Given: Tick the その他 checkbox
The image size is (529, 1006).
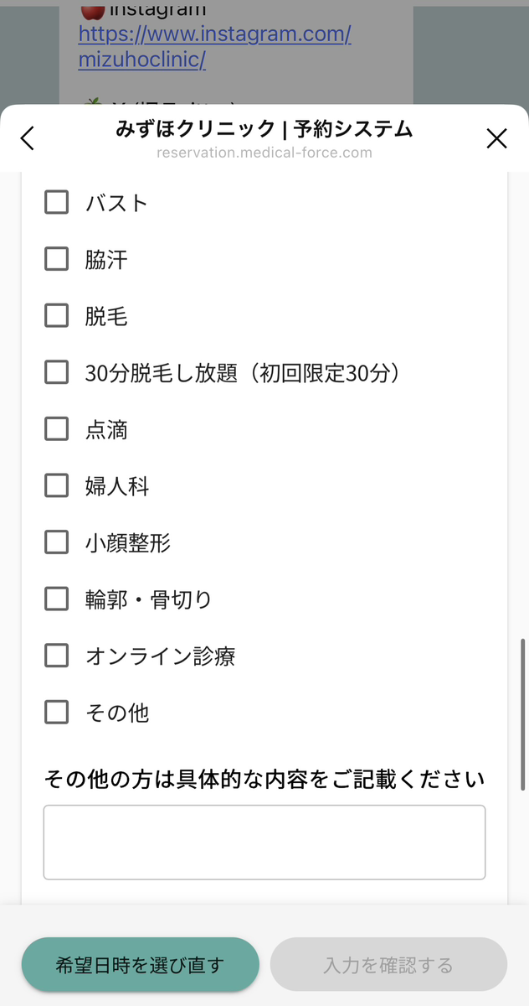Looking at the screenshot, I should pyautogui.click(x=56, y=713).
